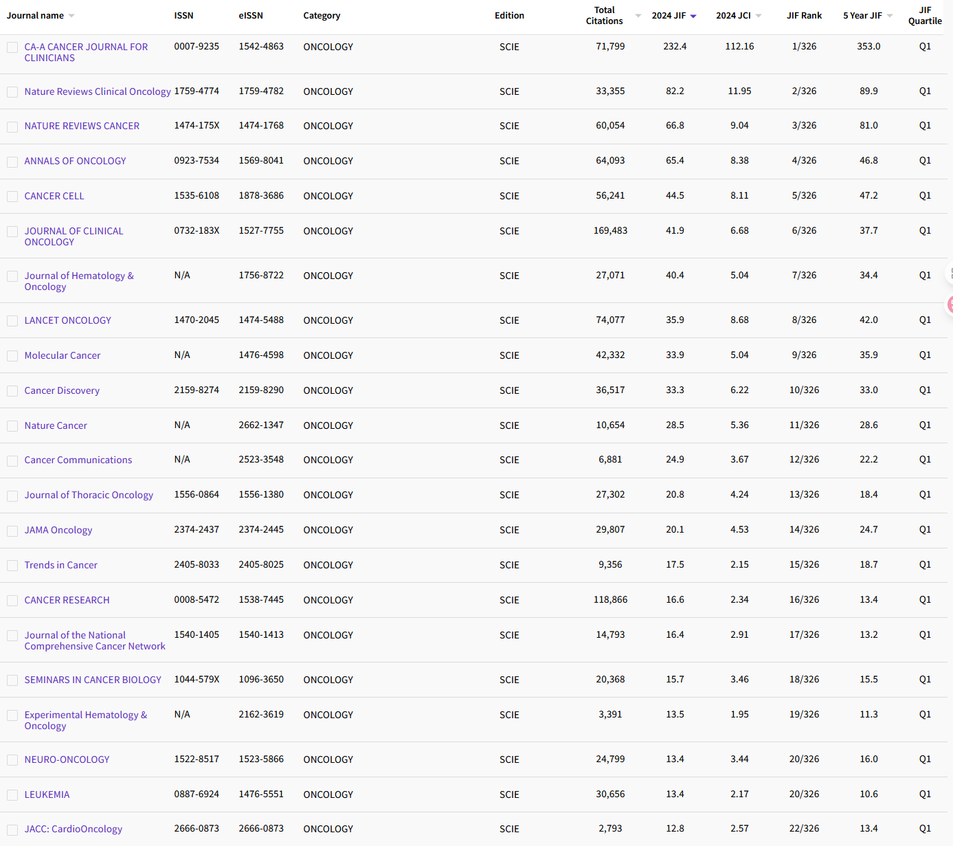Open Journal of the National Comprehensive Cancer Network
This screenshot has width=953, height=846.
(95, 641)
